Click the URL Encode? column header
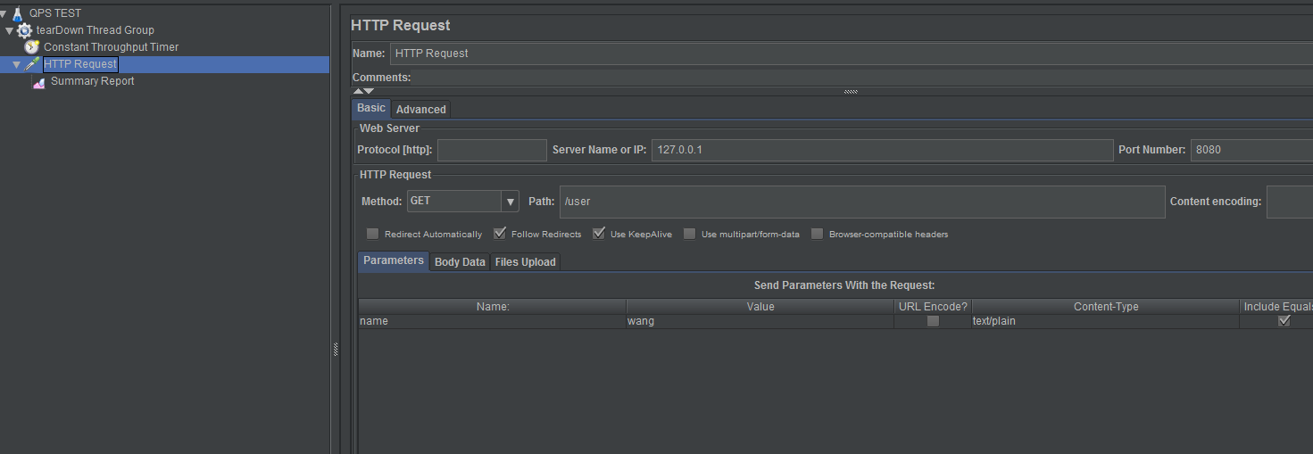This screenshot has width=1313, height=454. point(933,306)
